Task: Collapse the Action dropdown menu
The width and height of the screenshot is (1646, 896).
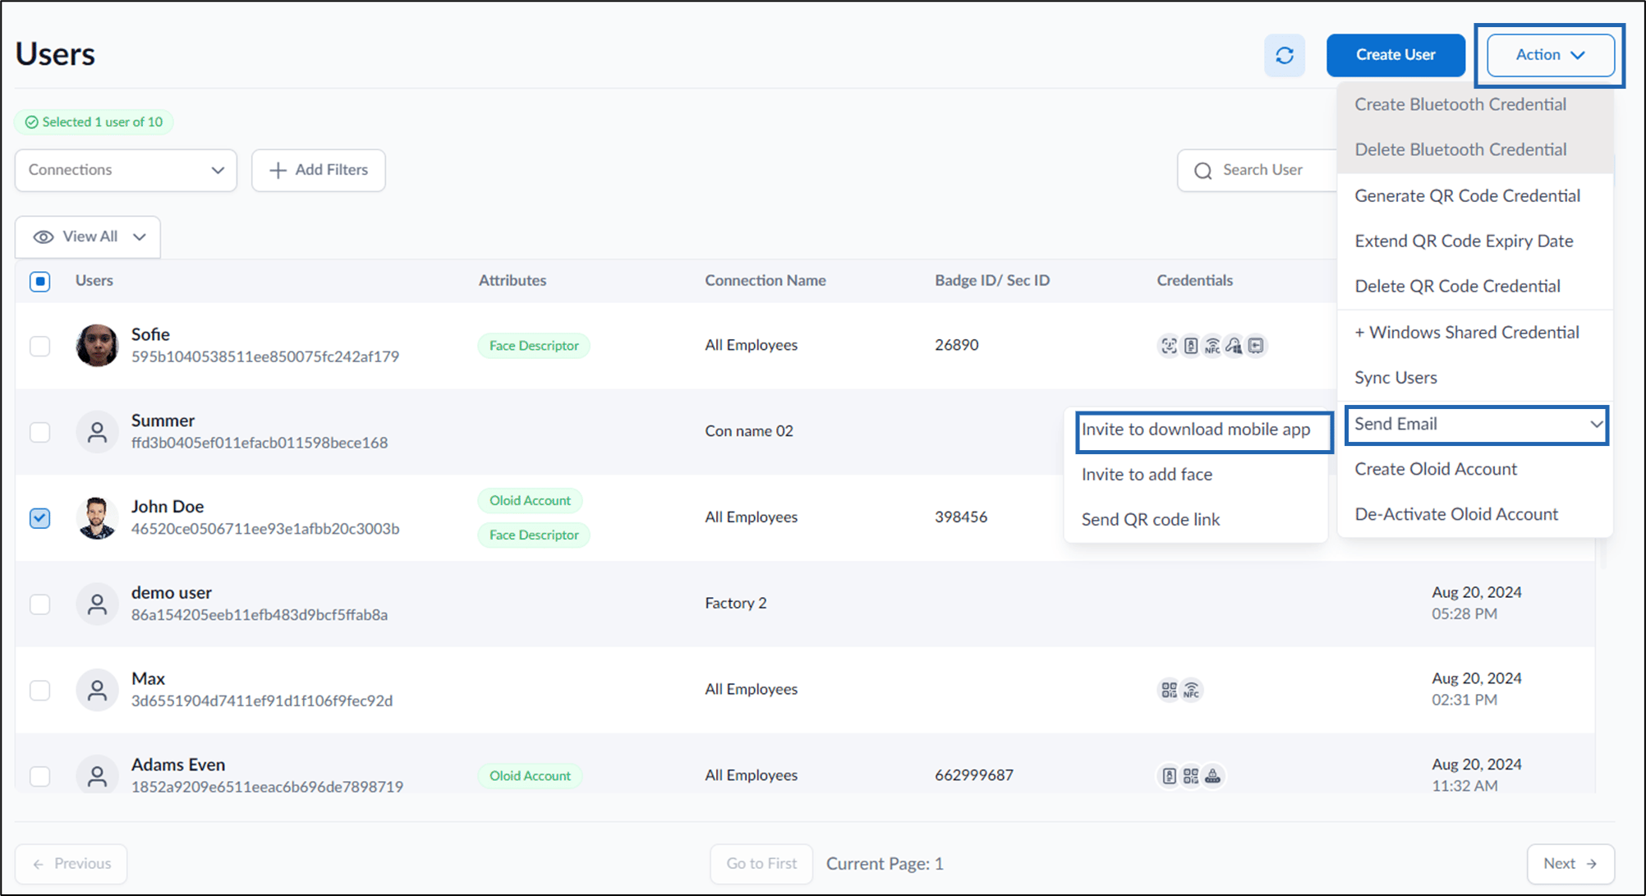Action: click(x=1550, y=55)
